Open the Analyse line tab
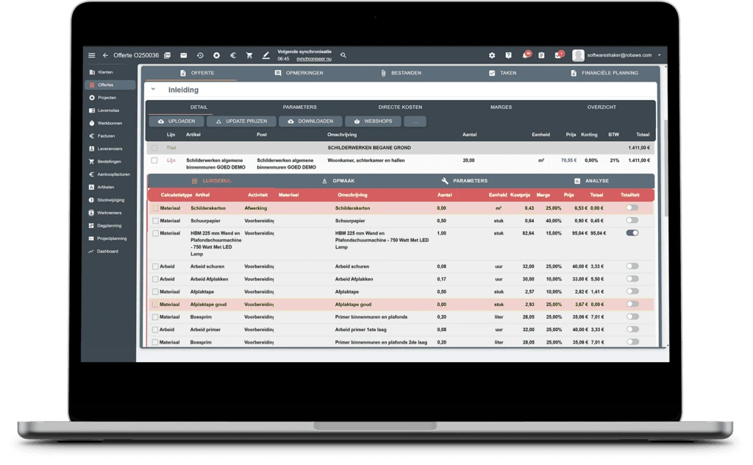Screen dimensions: 753x465 point(591,181)
